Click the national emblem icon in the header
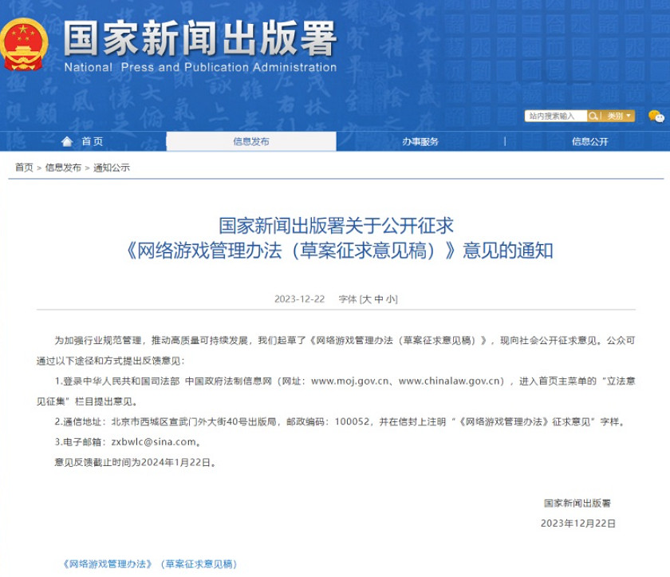Viewport: 670px width, 577px height. (x=23, y=42)
